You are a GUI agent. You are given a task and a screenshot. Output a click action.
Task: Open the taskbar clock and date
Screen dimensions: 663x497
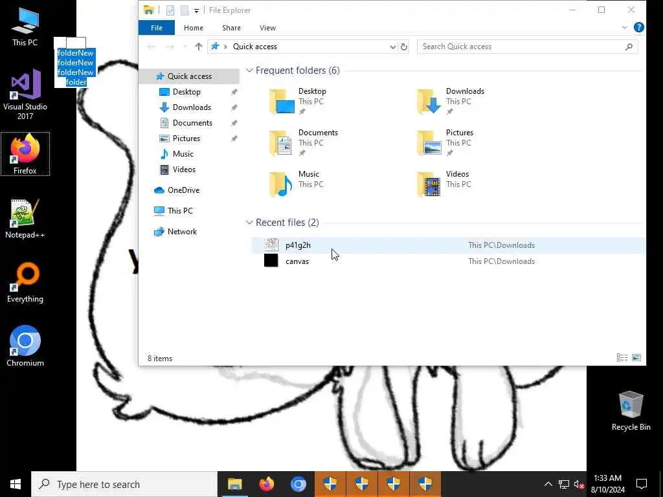point(607,484)
